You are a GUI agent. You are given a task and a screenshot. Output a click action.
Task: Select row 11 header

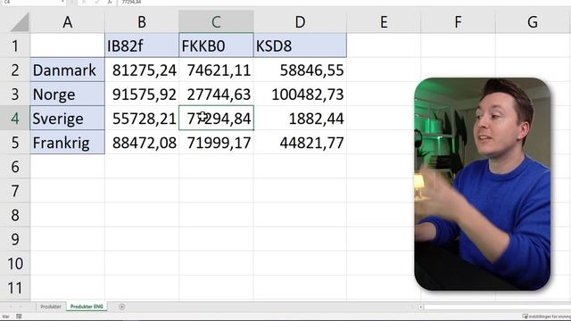[x=15, y=287]
